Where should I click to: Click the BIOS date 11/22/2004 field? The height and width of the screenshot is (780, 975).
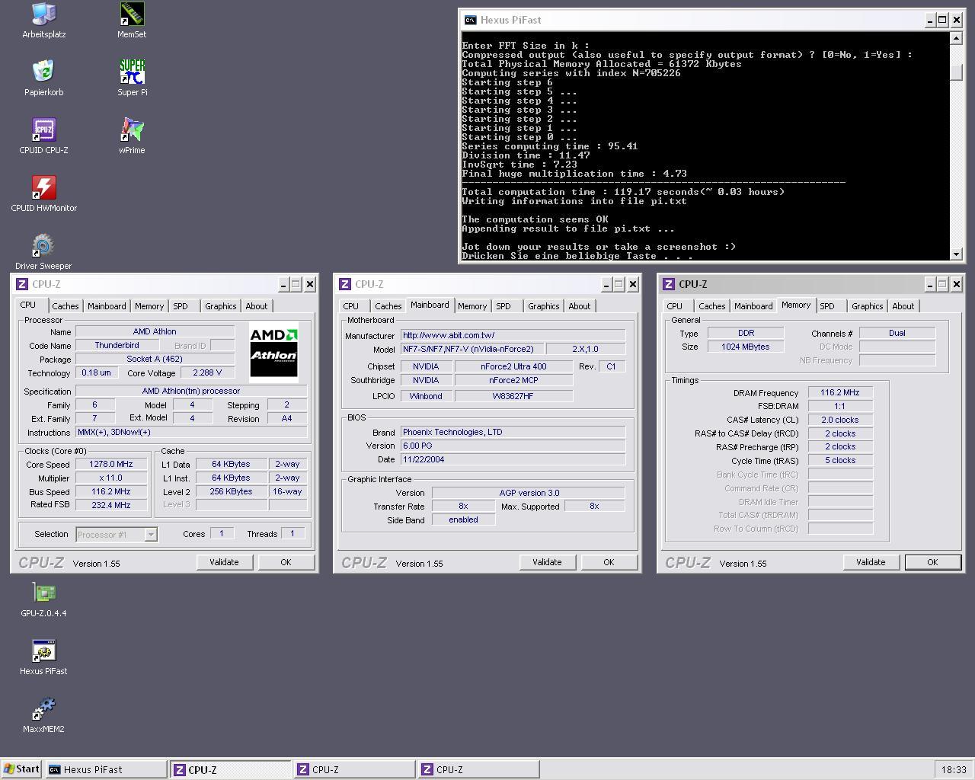pos(513,459)
